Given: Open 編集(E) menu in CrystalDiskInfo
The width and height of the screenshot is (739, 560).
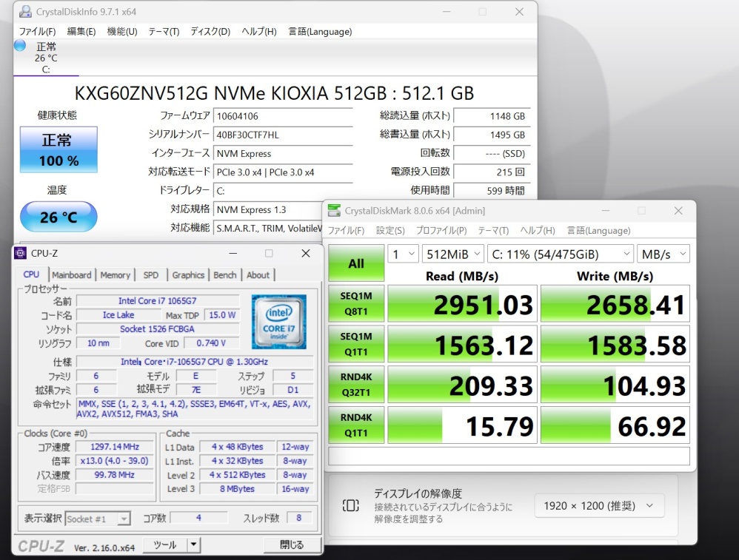Looking at the screenshot, I should click(81, 32).
